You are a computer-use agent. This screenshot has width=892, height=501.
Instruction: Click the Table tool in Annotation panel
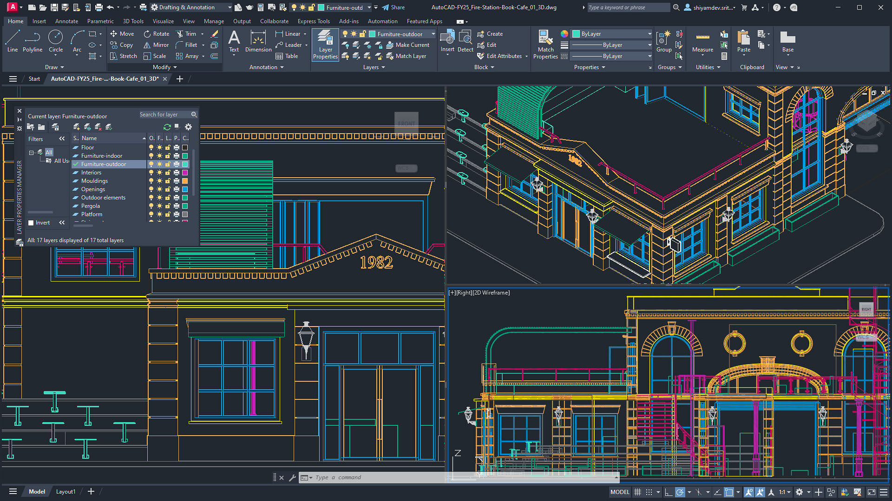287,56
